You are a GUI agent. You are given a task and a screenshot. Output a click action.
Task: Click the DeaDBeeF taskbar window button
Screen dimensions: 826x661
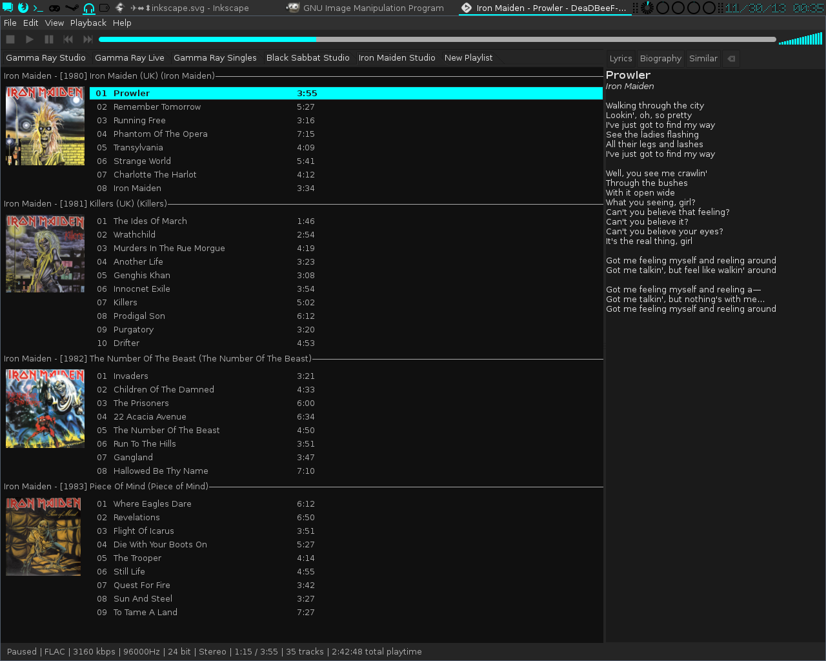click(x=545, y=8)
